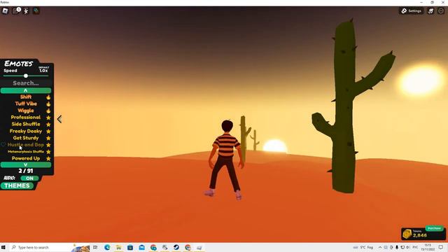Collapse the Emotes panel with left chevron
Screen dimensions: 448x252
coord(59,119)
